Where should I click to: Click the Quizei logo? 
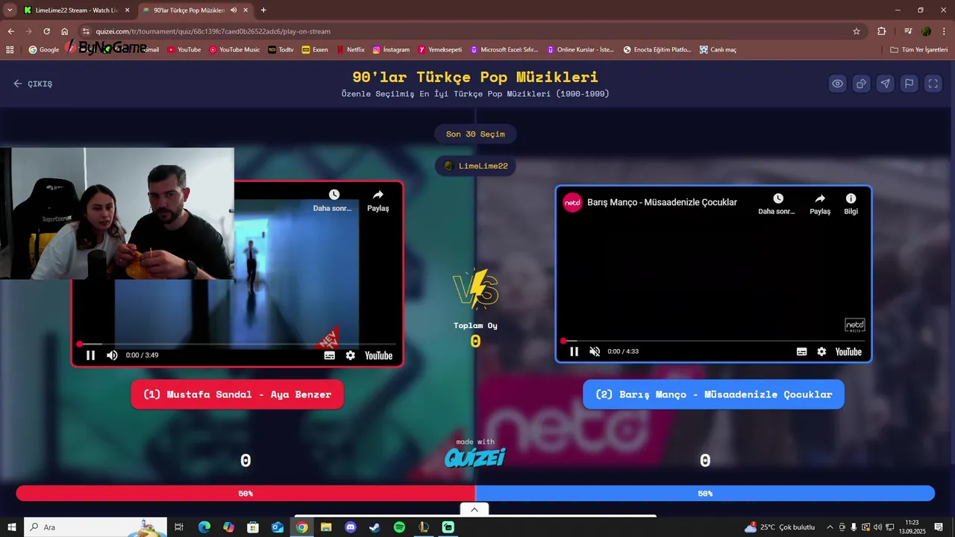(x=475, y=456)
